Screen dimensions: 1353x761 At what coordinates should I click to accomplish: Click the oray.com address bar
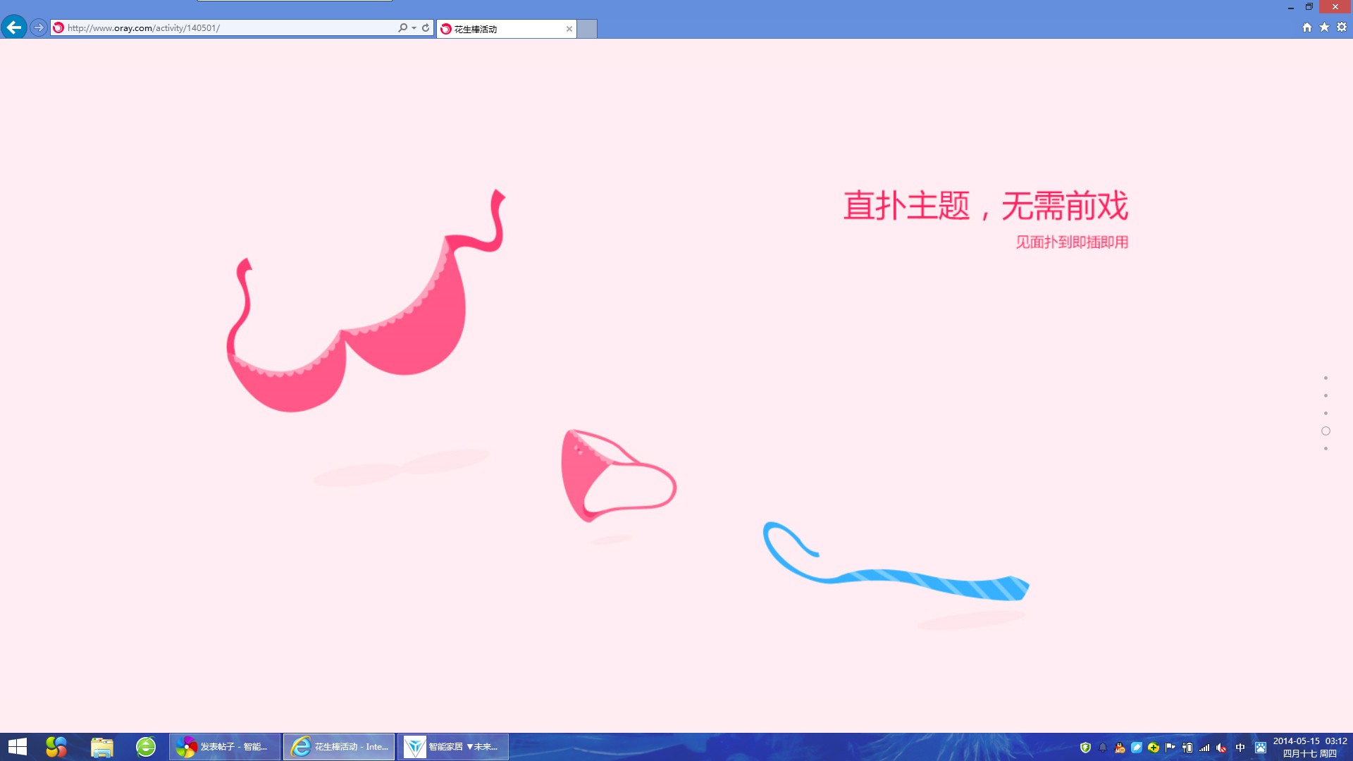pos(211,28)
